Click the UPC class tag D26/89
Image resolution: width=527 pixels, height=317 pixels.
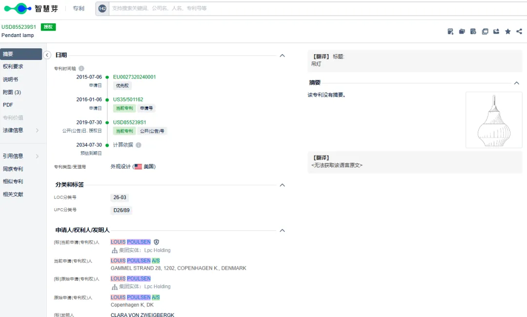click(x=122, y=210)
